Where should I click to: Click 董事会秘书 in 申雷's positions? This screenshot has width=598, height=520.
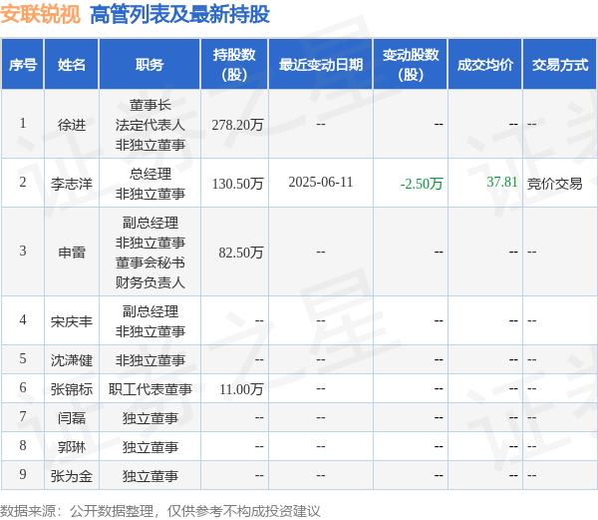[x=149, y=262]
